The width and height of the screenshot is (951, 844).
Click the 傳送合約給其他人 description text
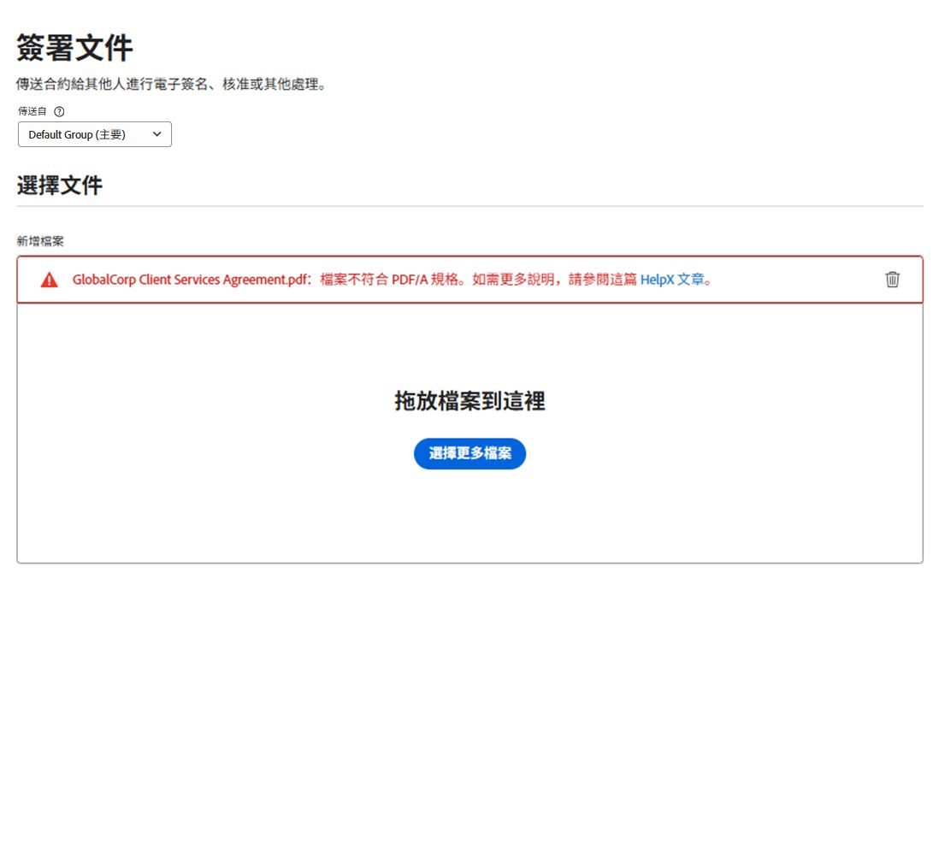click(170, 85)
